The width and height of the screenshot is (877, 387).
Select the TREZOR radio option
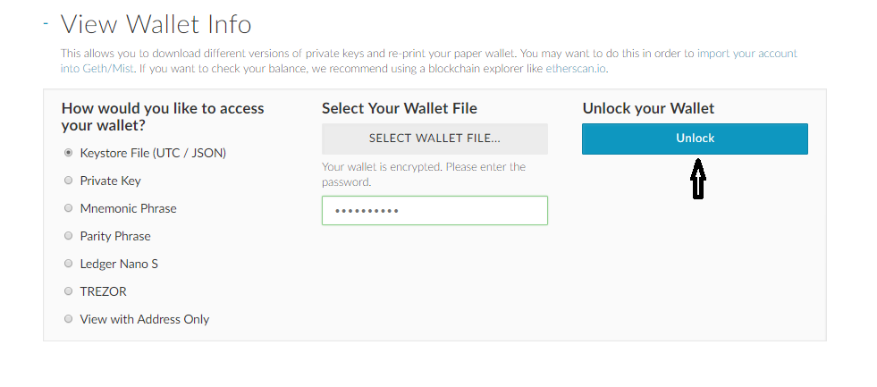coord(69,291)
